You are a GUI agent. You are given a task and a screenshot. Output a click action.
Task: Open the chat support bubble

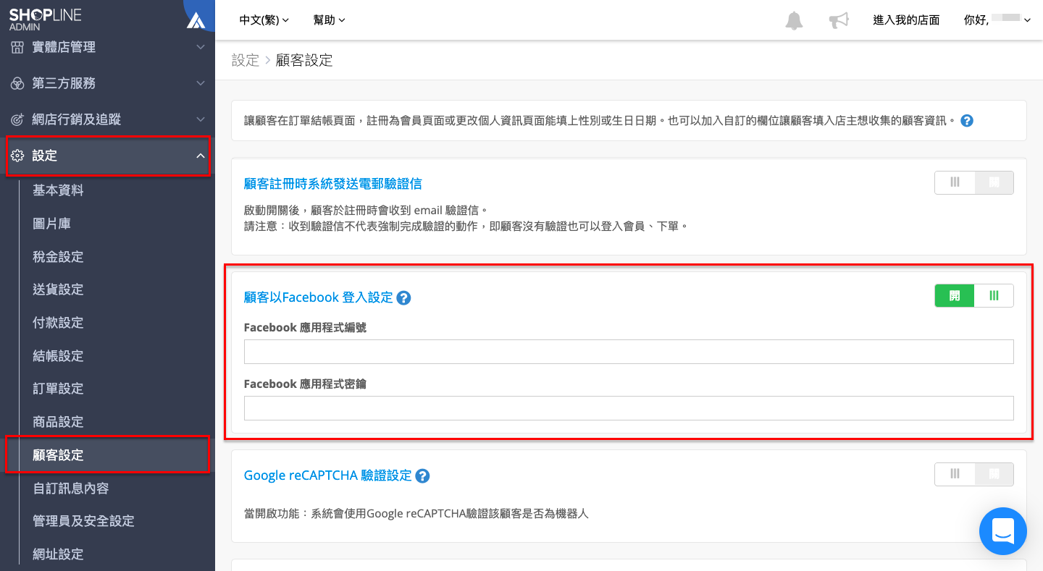coord(1003,531)
